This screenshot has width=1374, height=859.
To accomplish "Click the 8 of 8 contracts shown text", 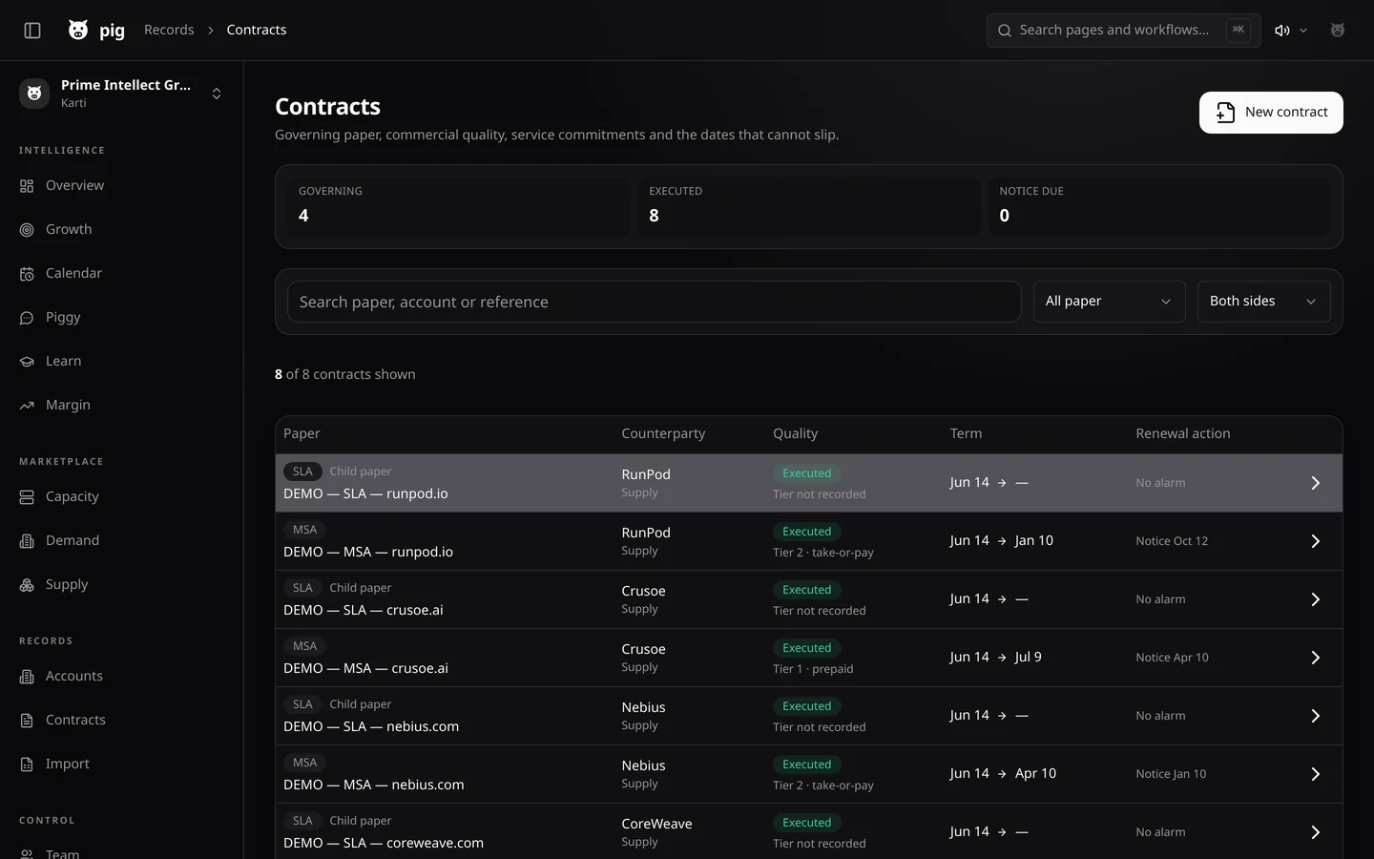I will [345, 375].
